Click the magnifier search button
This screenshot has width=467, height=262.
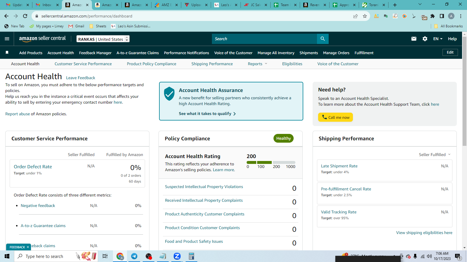[323, 39]
